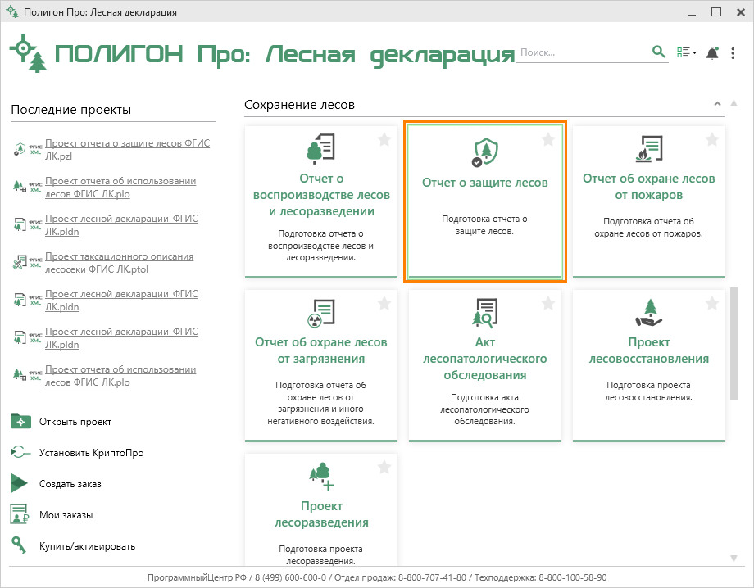Click shield file icon beside ЛК.pzl project
The height and width of the screenshot is (588, 754).
20,149
